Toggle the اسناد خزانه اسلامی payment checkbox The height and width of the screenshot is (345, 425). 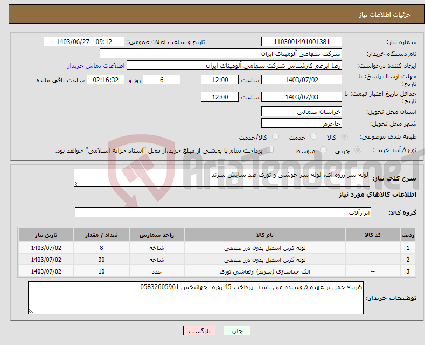pyautogui.click(x=270, y=149)
